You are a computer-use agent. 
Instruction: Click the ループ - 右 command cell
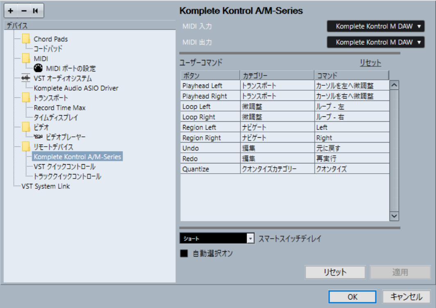[x=352, y=117]
